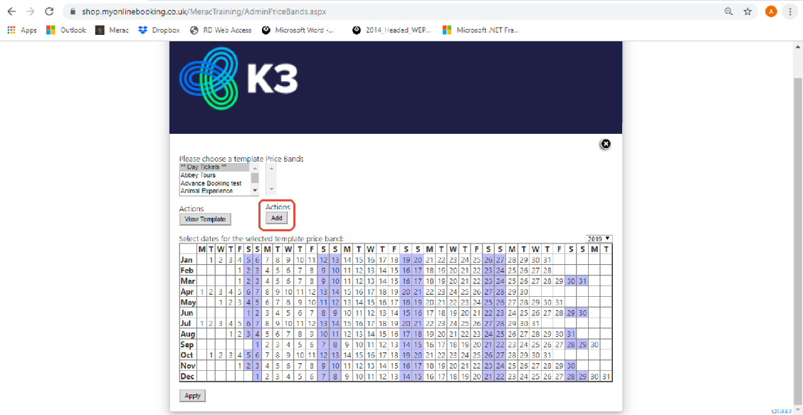The width and height of the screenshot is (803, 415).
Task: Open the Outlook bookmark
Action: tap(66, 30)
